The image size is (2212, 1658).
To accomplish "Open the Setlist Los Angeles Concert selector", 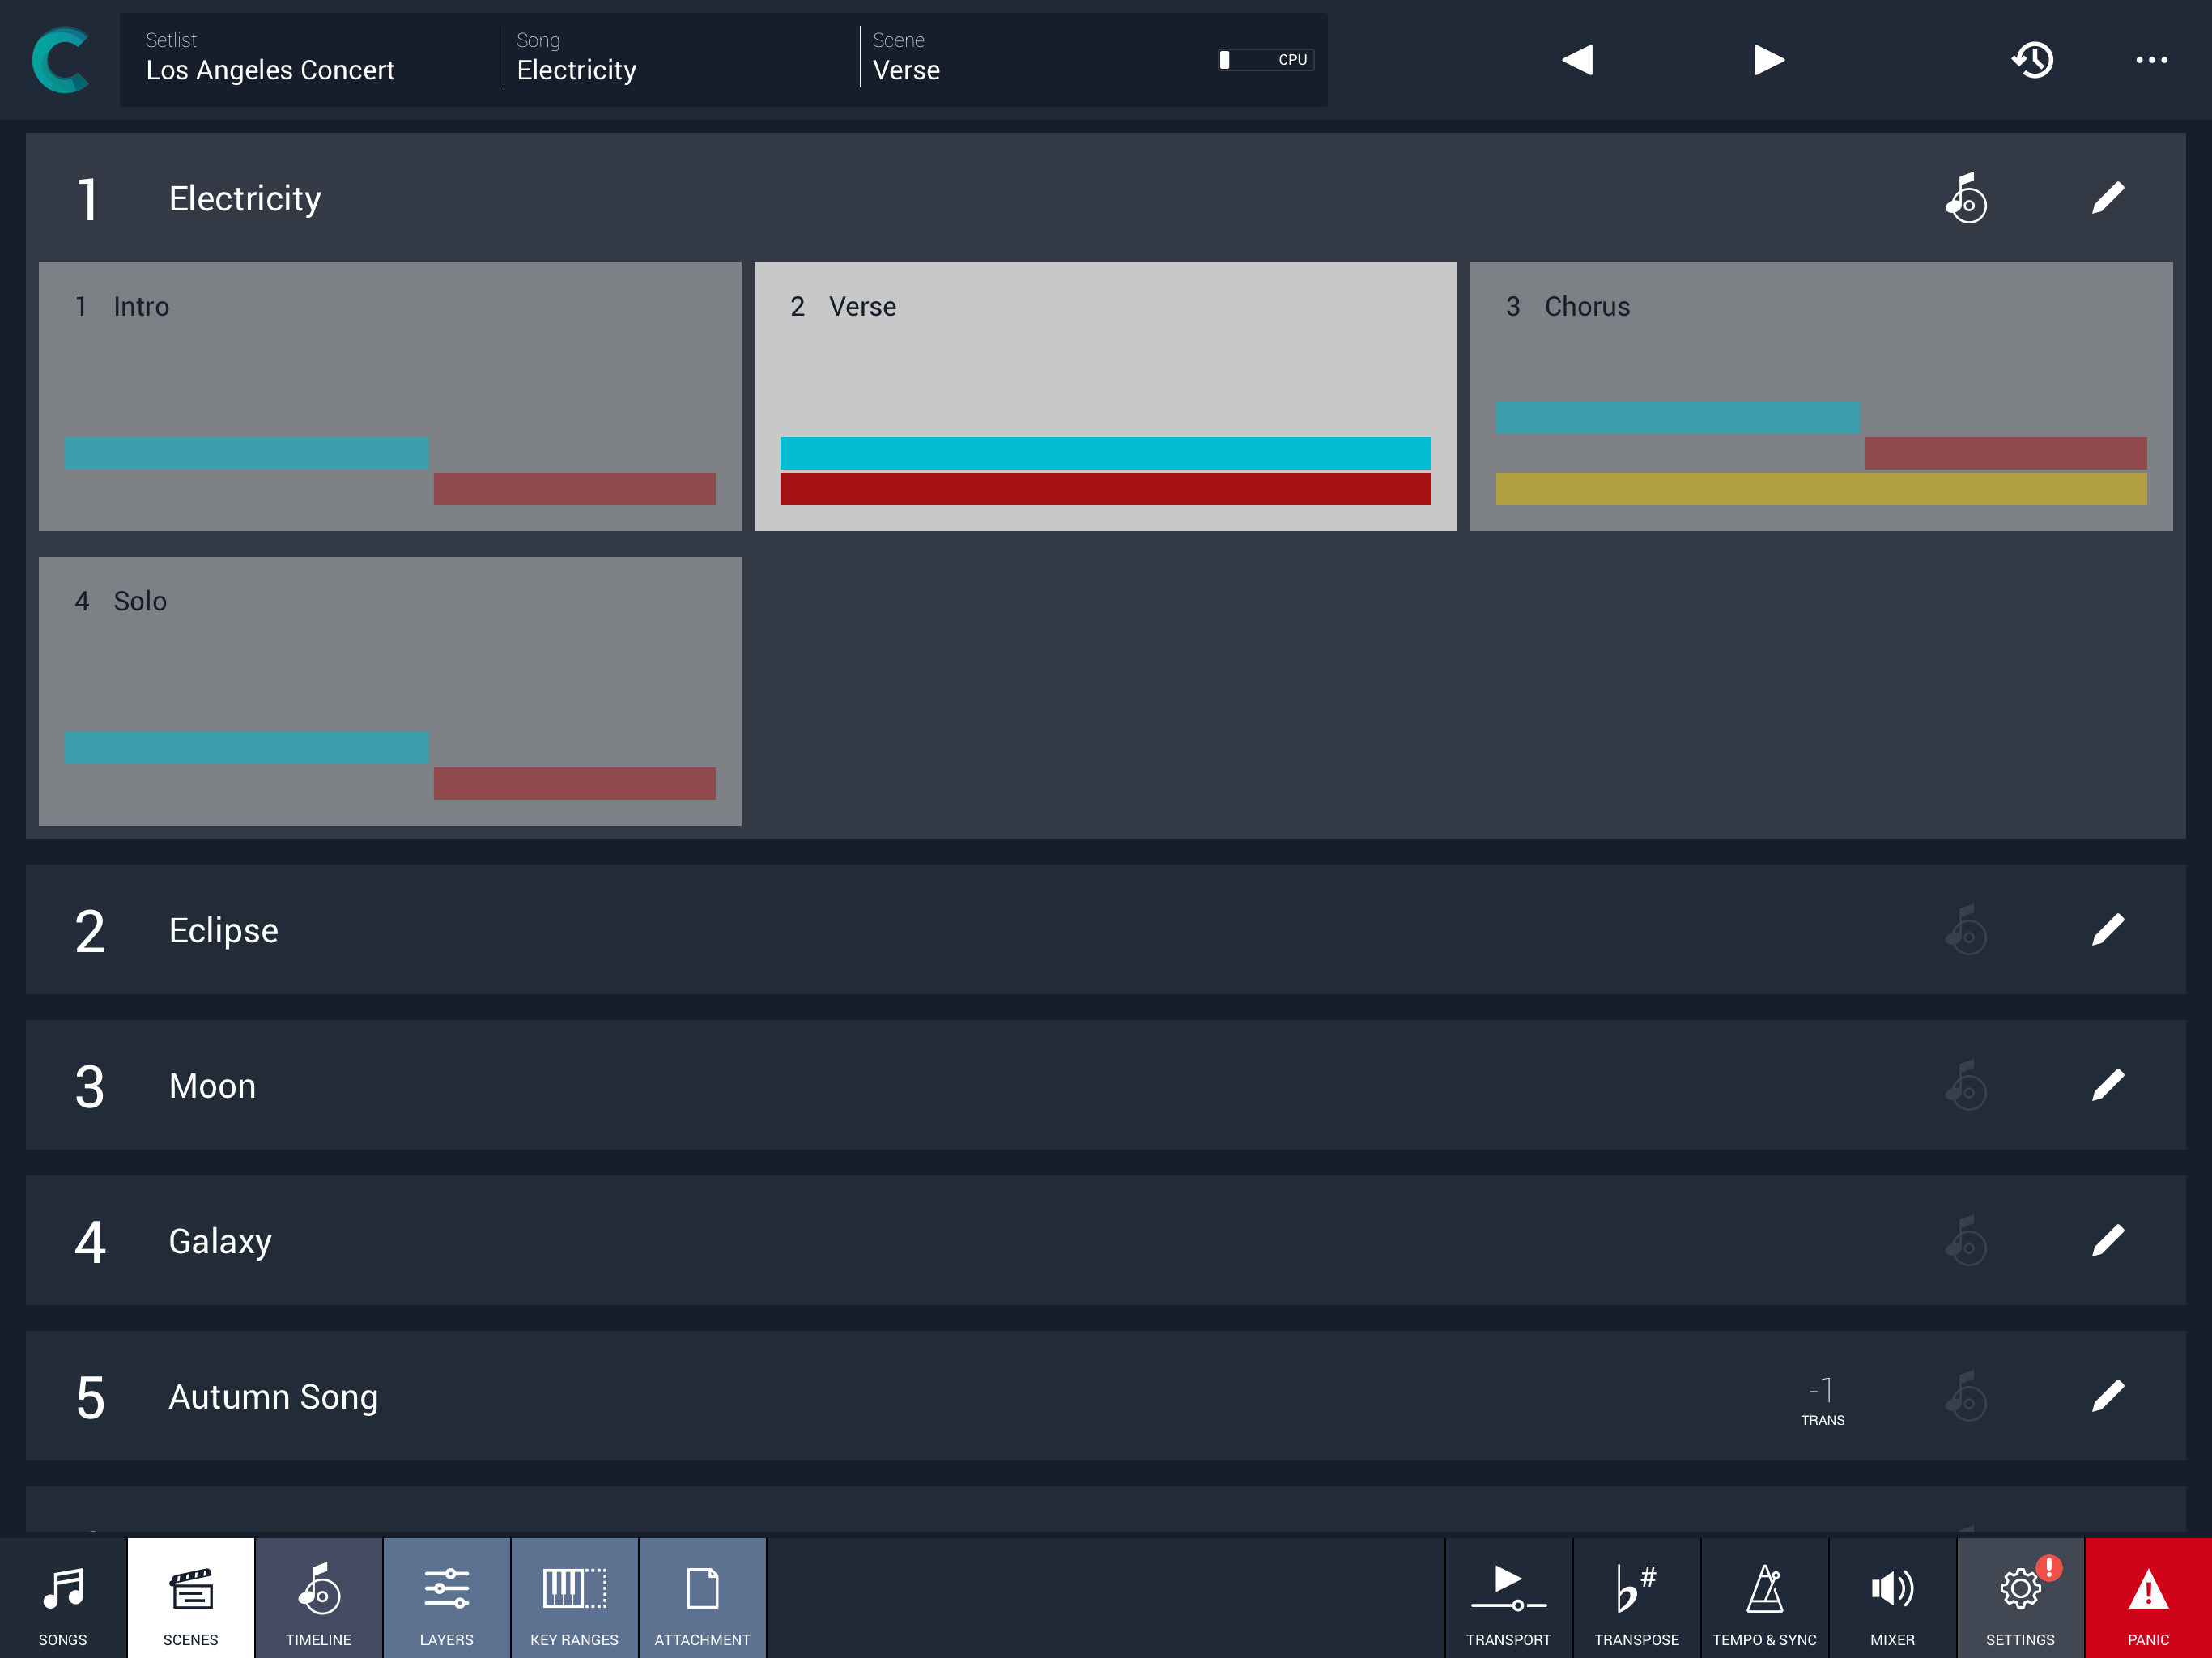I will click(310, 60).
